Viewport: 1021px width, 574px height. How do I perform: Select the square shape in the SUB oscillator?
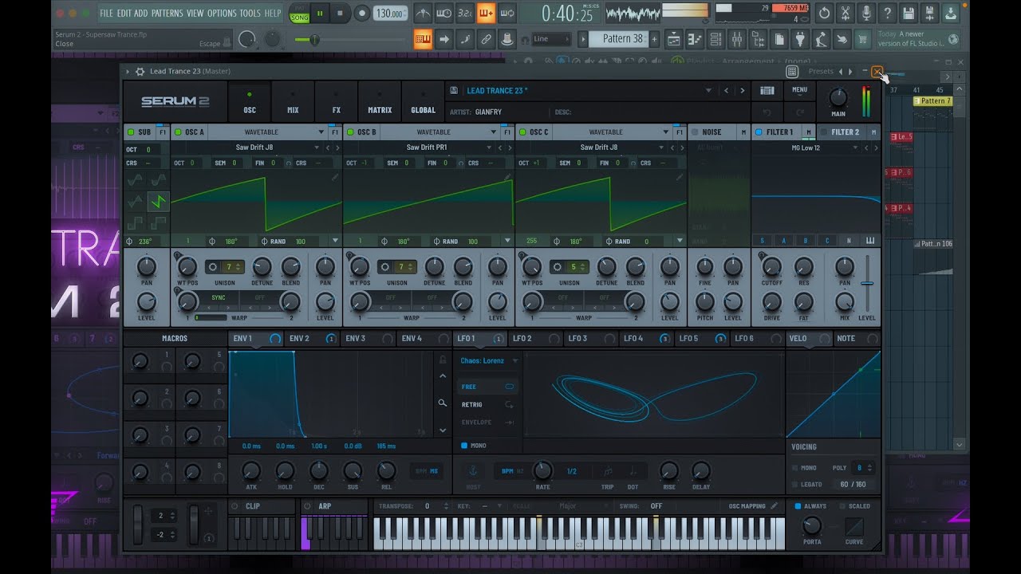136,222
